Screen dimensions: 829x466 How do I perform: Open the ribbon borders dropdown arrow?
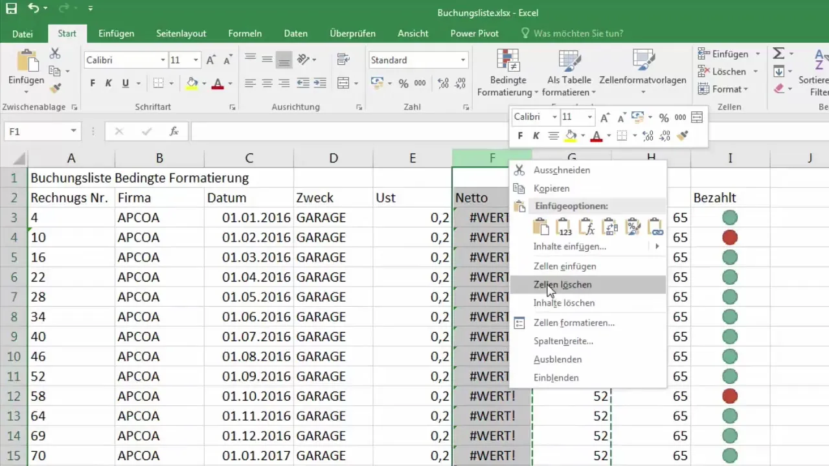[x=171, y=83]
